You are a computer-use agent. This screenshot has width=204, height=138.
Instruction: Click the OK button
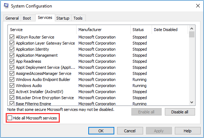(x=101, y=131)
